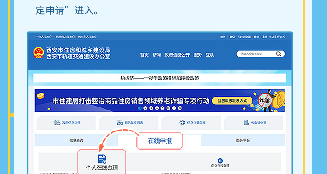The height and width of the screenshot is (174, 327).
Task: Open 首页 in the navigation bar
Action: (144, 55)
